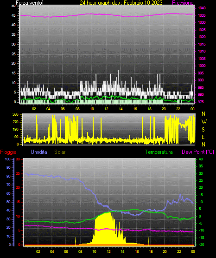This screenshot has width=216, height=258.
Task: Click the 100 humidity axis value
Action: pos(8,159)
